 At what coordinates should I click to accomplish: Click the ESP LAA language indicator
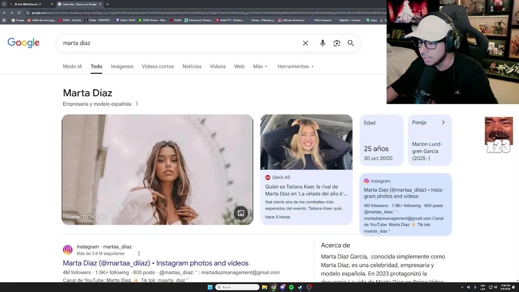pyautogui.click(x=483, y=287)
